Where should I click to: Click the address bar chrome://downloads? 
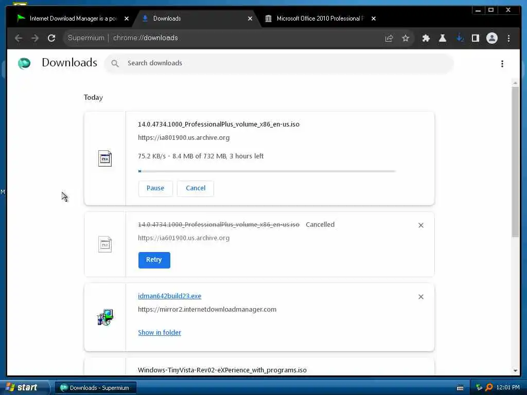click(146, 38)
